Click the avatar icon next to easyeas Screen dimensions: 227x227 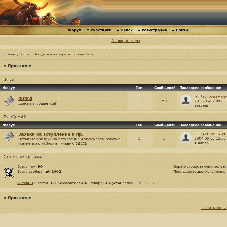186,100
